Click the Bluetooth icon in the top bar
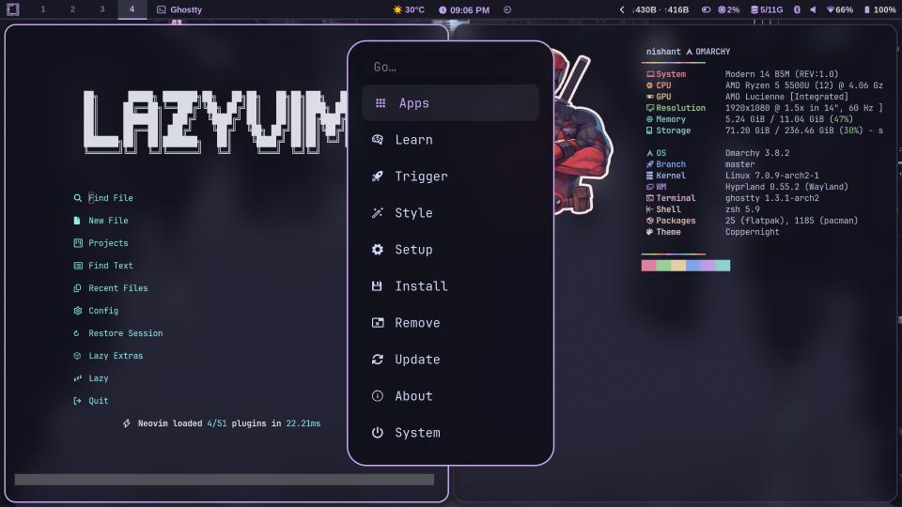The image size is (902, 507). pyautogui.click(x=797, y=9)
